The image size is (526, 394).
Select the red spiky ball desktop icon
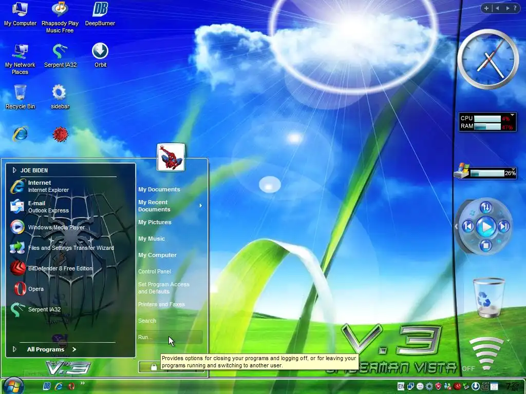pos(60,134)
